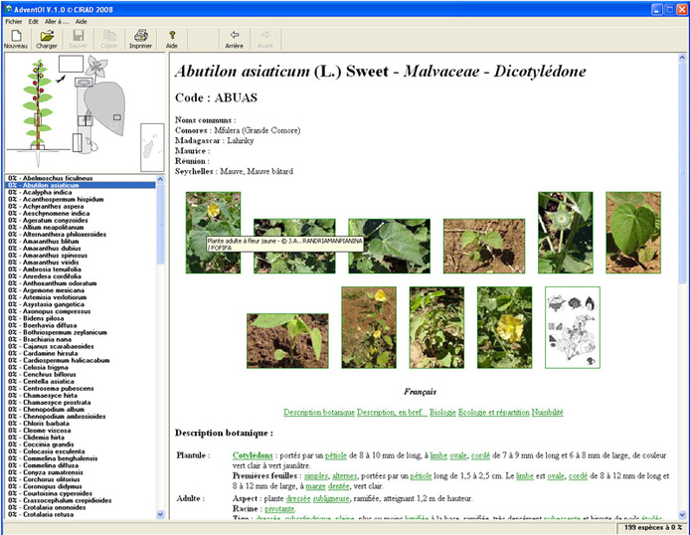Open the Fichier menu
Image resolution: width=690 pixels, height=535 pixels.
pos(14,21)
